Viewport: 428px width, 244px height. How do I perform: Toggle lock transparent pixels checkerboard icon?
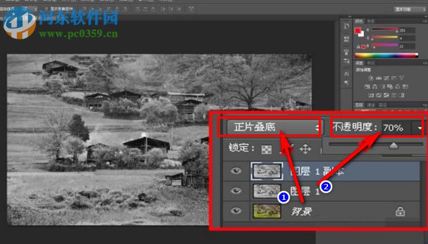[x=266, y=149]
